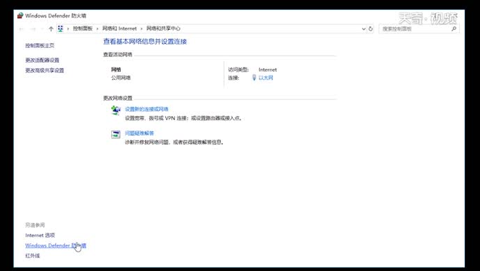
Task: Open the address bar history dropdown
Action: [364, 28]
